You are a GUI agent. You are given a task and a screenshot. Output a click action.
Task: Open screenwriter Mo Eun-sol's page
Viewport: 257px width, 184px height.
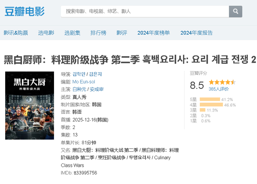[83, 82]
